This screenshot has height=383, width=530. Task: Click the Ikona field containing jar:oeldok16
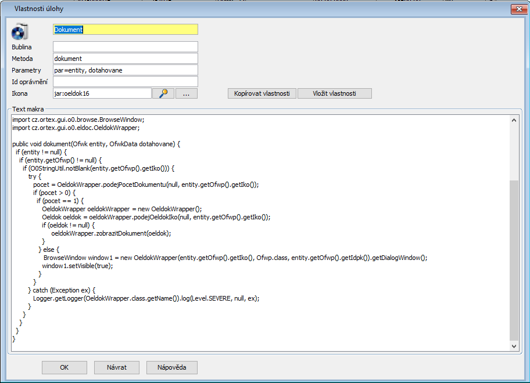tap(102, 93)
